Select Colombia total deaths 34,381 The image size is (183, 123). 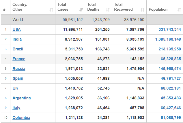(x=103, y=118)
